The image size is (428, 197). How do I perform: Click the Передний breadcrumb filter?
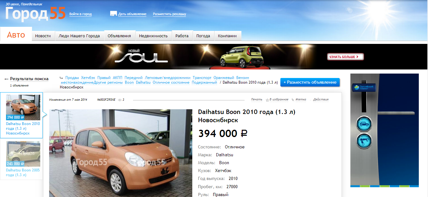point(133,78)
